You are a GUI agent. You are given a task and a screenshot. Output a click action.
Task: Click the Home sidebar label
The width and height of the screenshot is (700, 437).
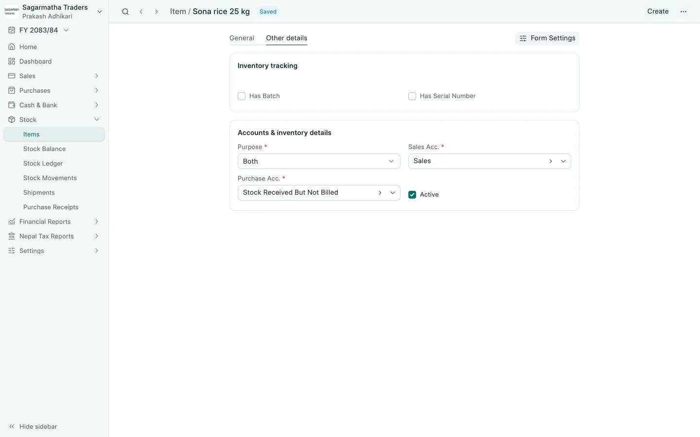point(28,47)
